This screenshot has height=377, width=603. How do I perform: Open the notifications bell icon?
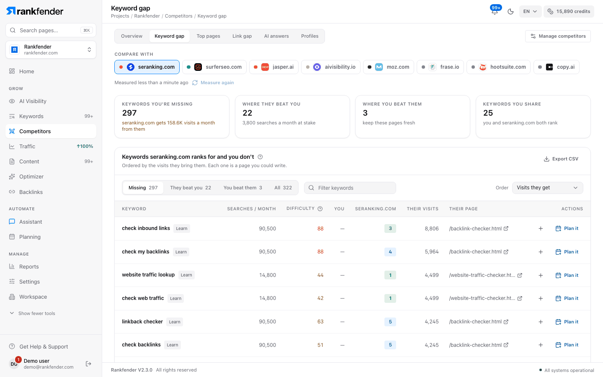point(495,11)
